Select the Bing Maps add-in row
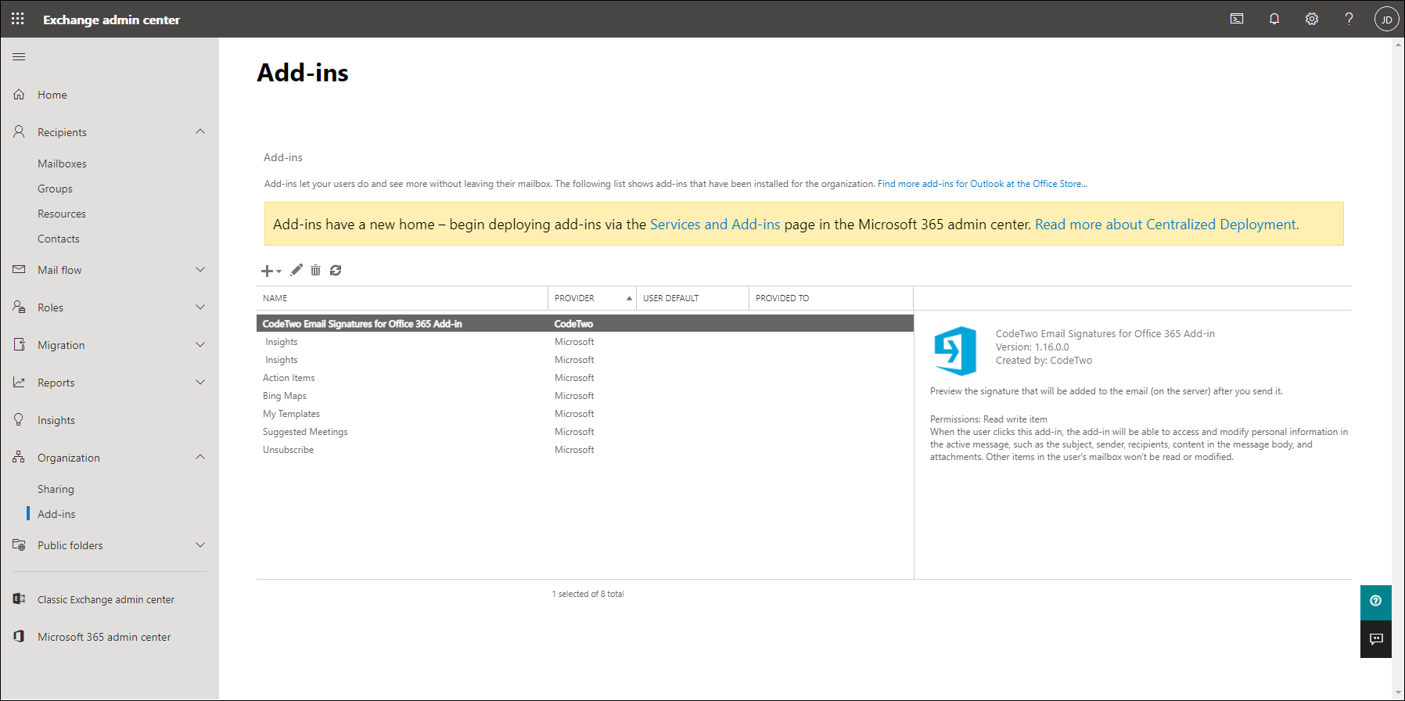1405x701 pixels. point(585,396)
